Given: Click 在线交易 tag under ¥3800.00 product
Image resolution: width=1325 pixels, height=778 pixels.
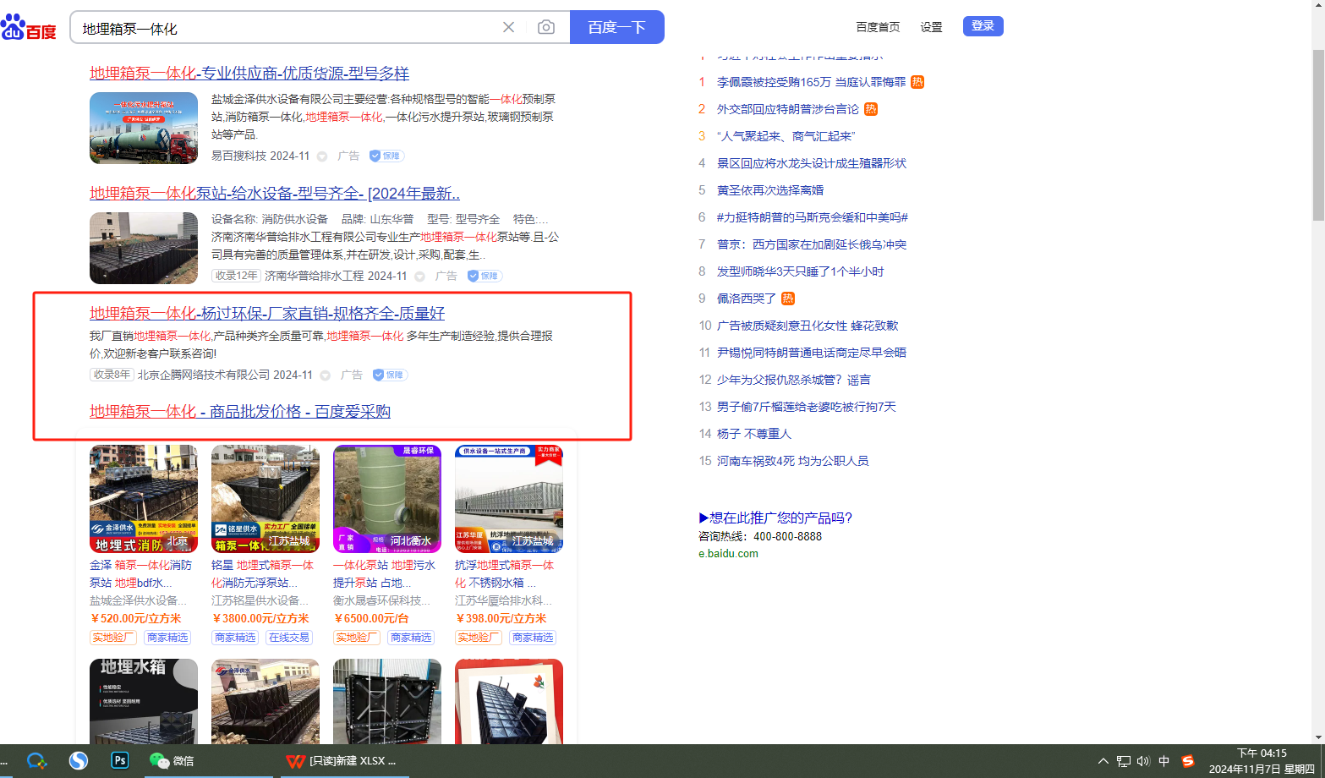Looking at the screenshot, I should click(x=289, y=638).
